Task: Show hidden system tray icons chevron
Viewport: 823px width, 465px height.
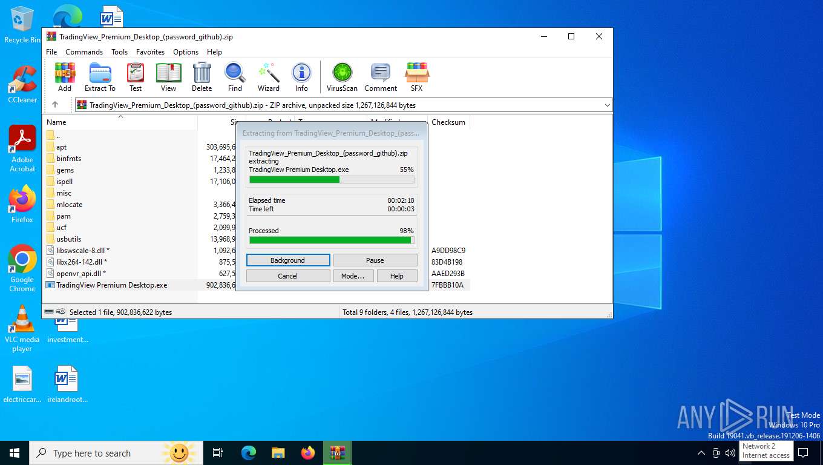Action: pos(701,453)
